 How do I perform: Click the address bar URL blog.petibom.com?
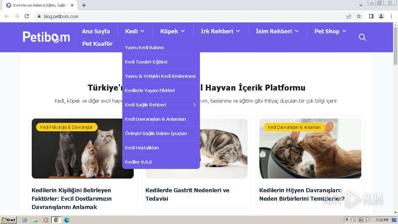click(x=61, y=16)
